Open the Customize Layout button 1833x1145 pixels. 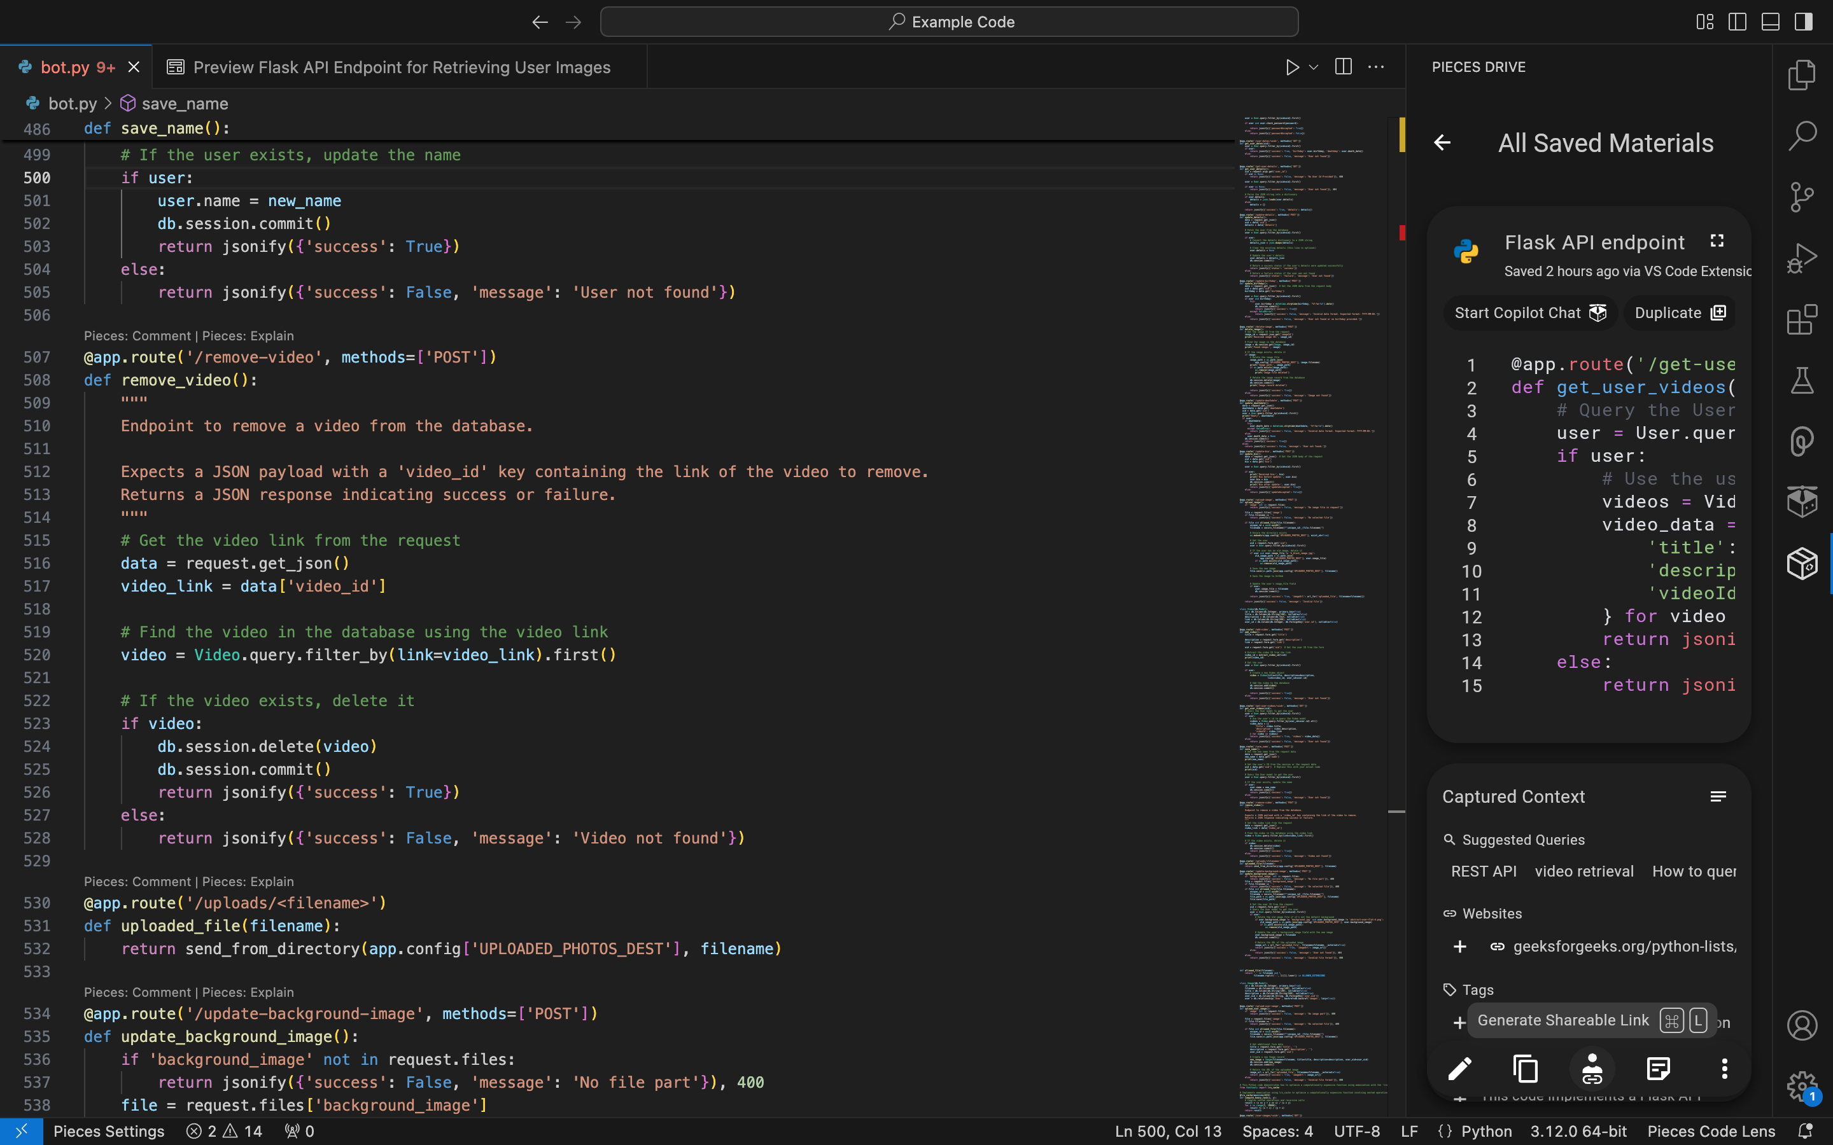1704,22
